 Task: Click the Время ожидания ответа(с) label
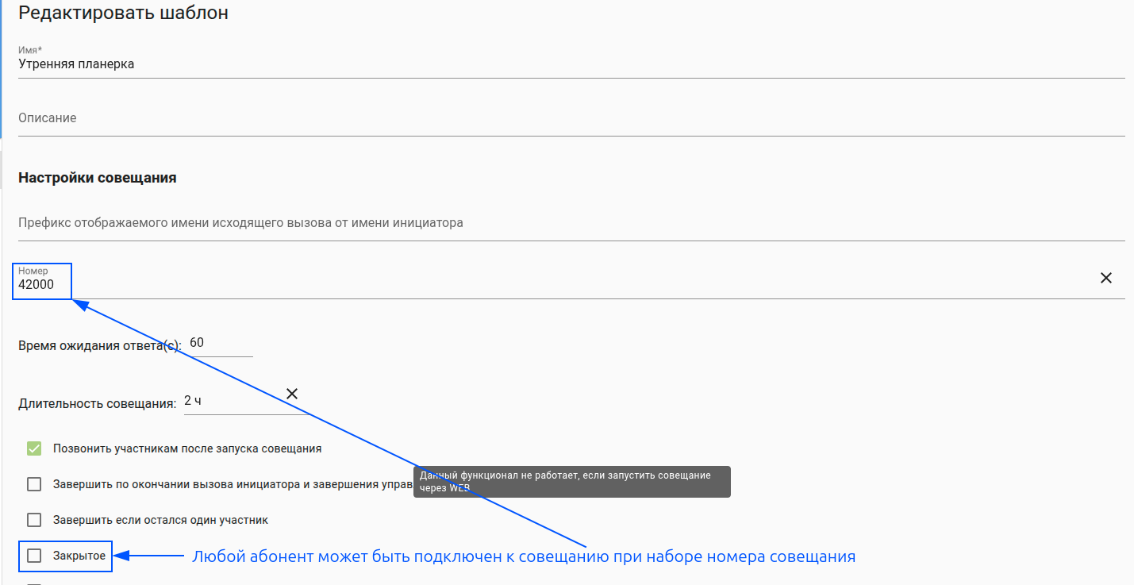pyautogui.click(x=99, y=345)
